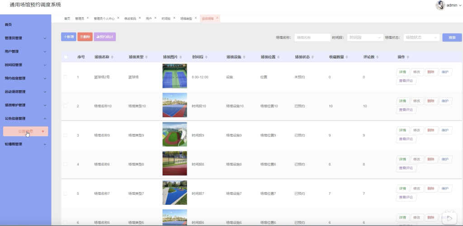Click the 8.00-12.00 time cell

click(x=200, y=77)
